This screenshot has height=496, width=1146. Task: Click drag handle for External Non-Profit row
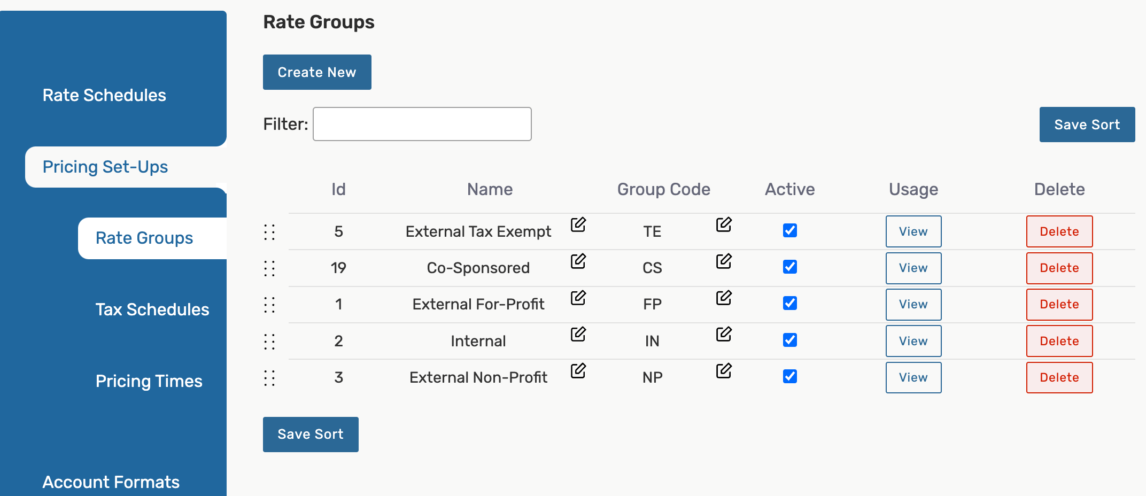tap(269, 378)
